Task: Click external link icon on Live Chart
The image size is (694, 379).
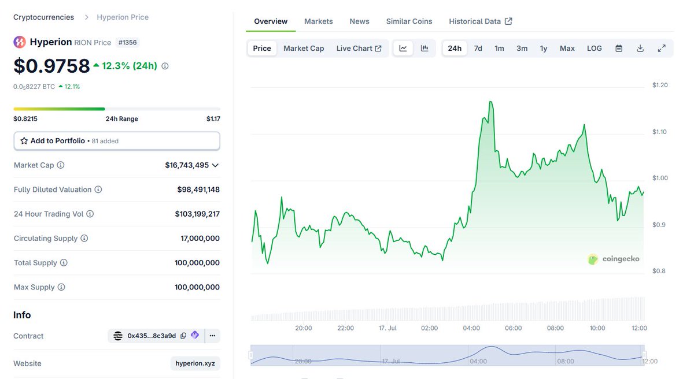Action: (x=378, y=49)
